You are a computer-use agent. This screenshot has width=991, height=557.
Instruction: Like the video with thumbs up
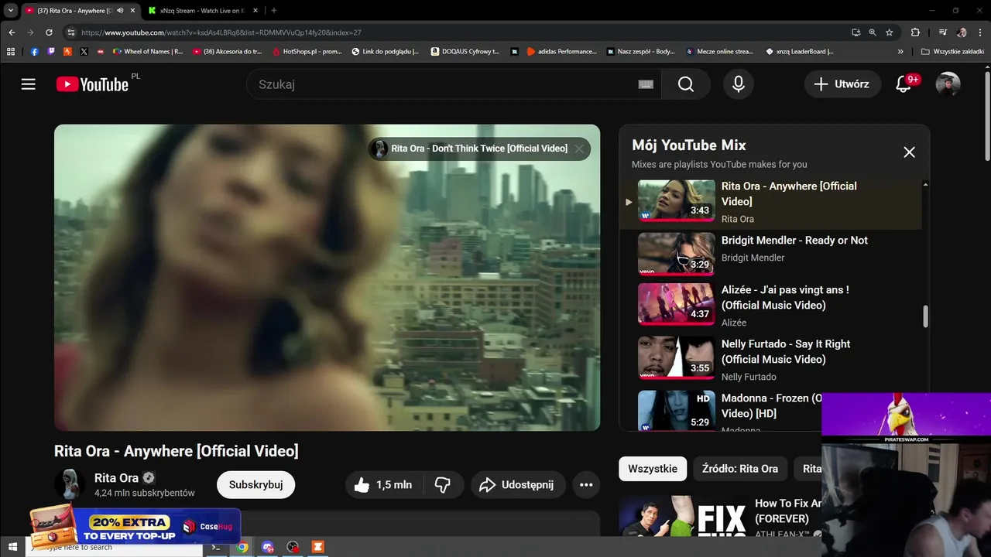[x=382, y=485]
